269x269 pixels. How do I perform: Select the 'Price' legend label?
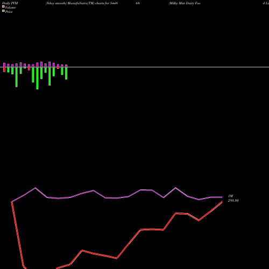pyautogui.click(x=9, y=12)
